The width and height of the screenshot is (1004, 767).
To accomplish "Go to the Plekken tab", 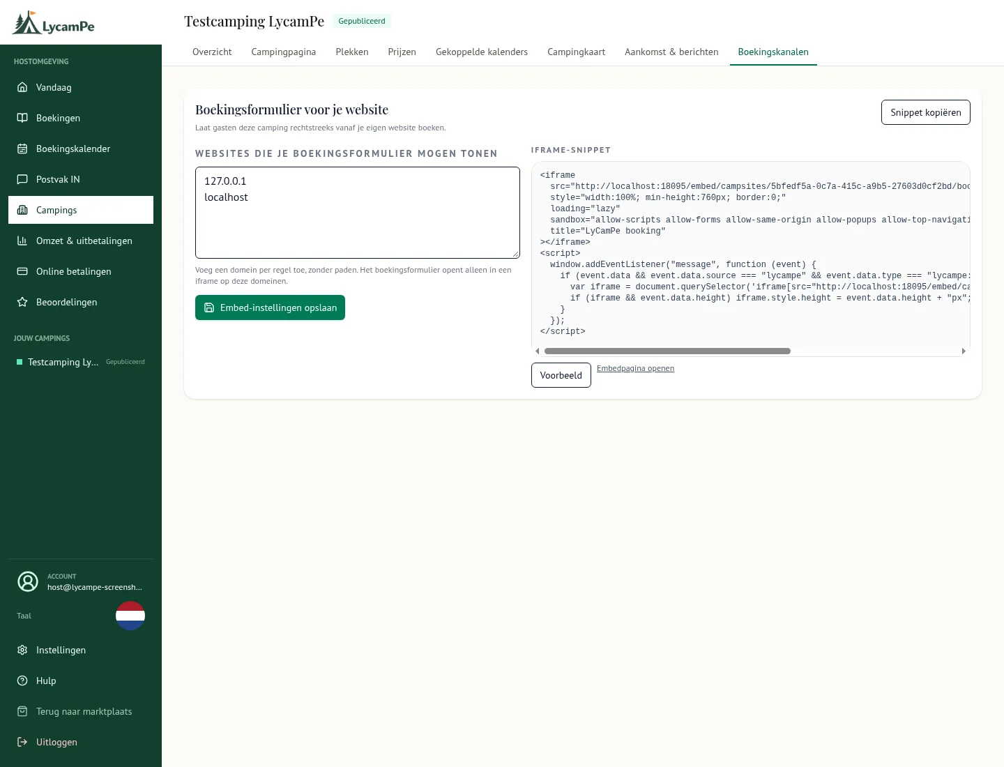I will 352,52.
